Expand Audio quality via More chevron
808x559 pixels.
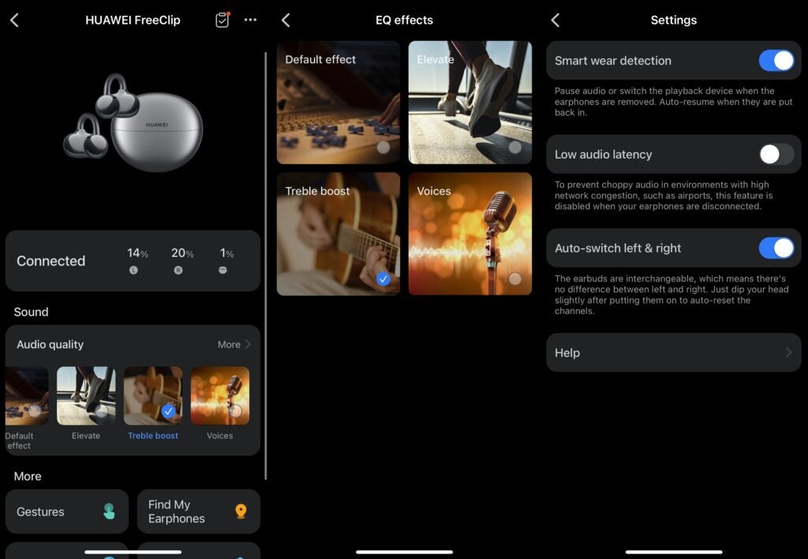(x=248, y=344)
